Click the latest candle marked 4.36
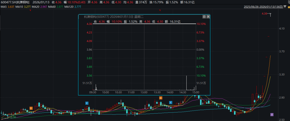Screen dimensions: 290x121 pos(270,15)
